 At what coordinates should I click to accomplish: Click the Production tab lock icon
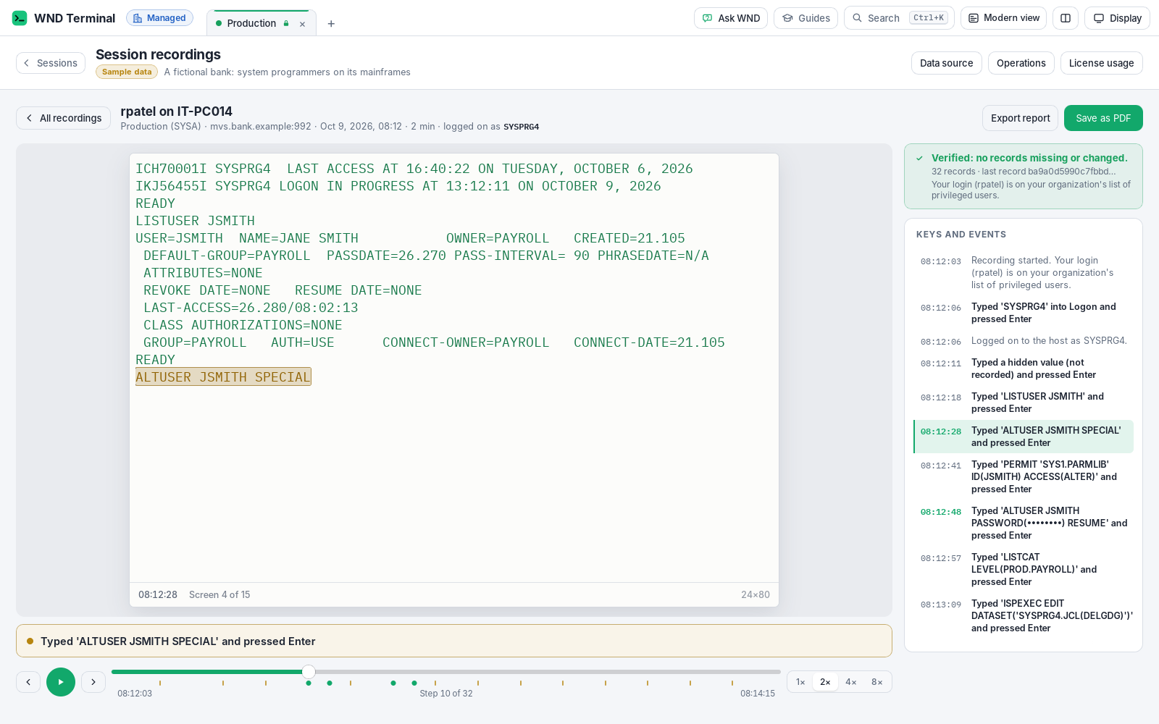[x=286, y=23]
